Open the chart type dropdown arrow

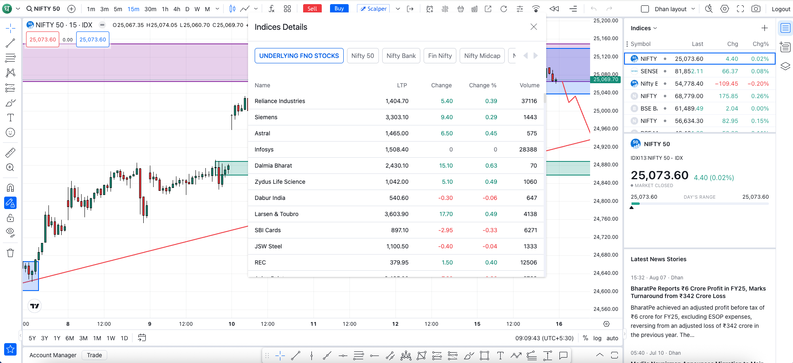[x=256, y=9]
